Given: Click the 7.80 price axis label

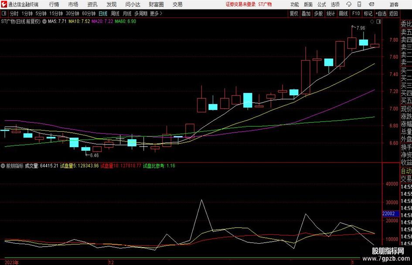Looking at the screenshot, I should click(394, 40).
